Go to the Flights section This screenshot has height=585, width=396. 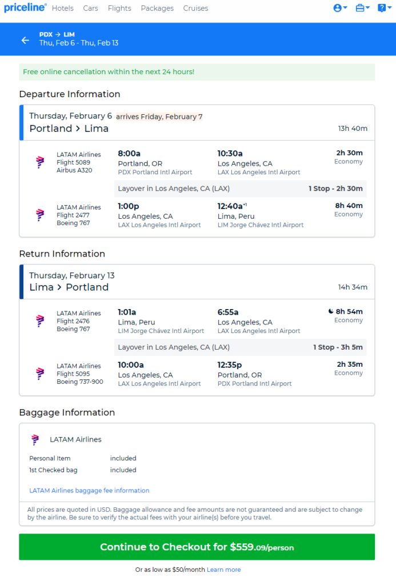point(119,8)
